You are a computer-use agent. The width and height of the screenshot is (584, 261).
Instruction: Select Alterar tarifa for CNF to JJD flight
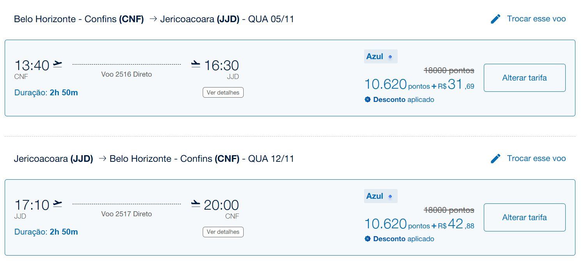point(524,78)
